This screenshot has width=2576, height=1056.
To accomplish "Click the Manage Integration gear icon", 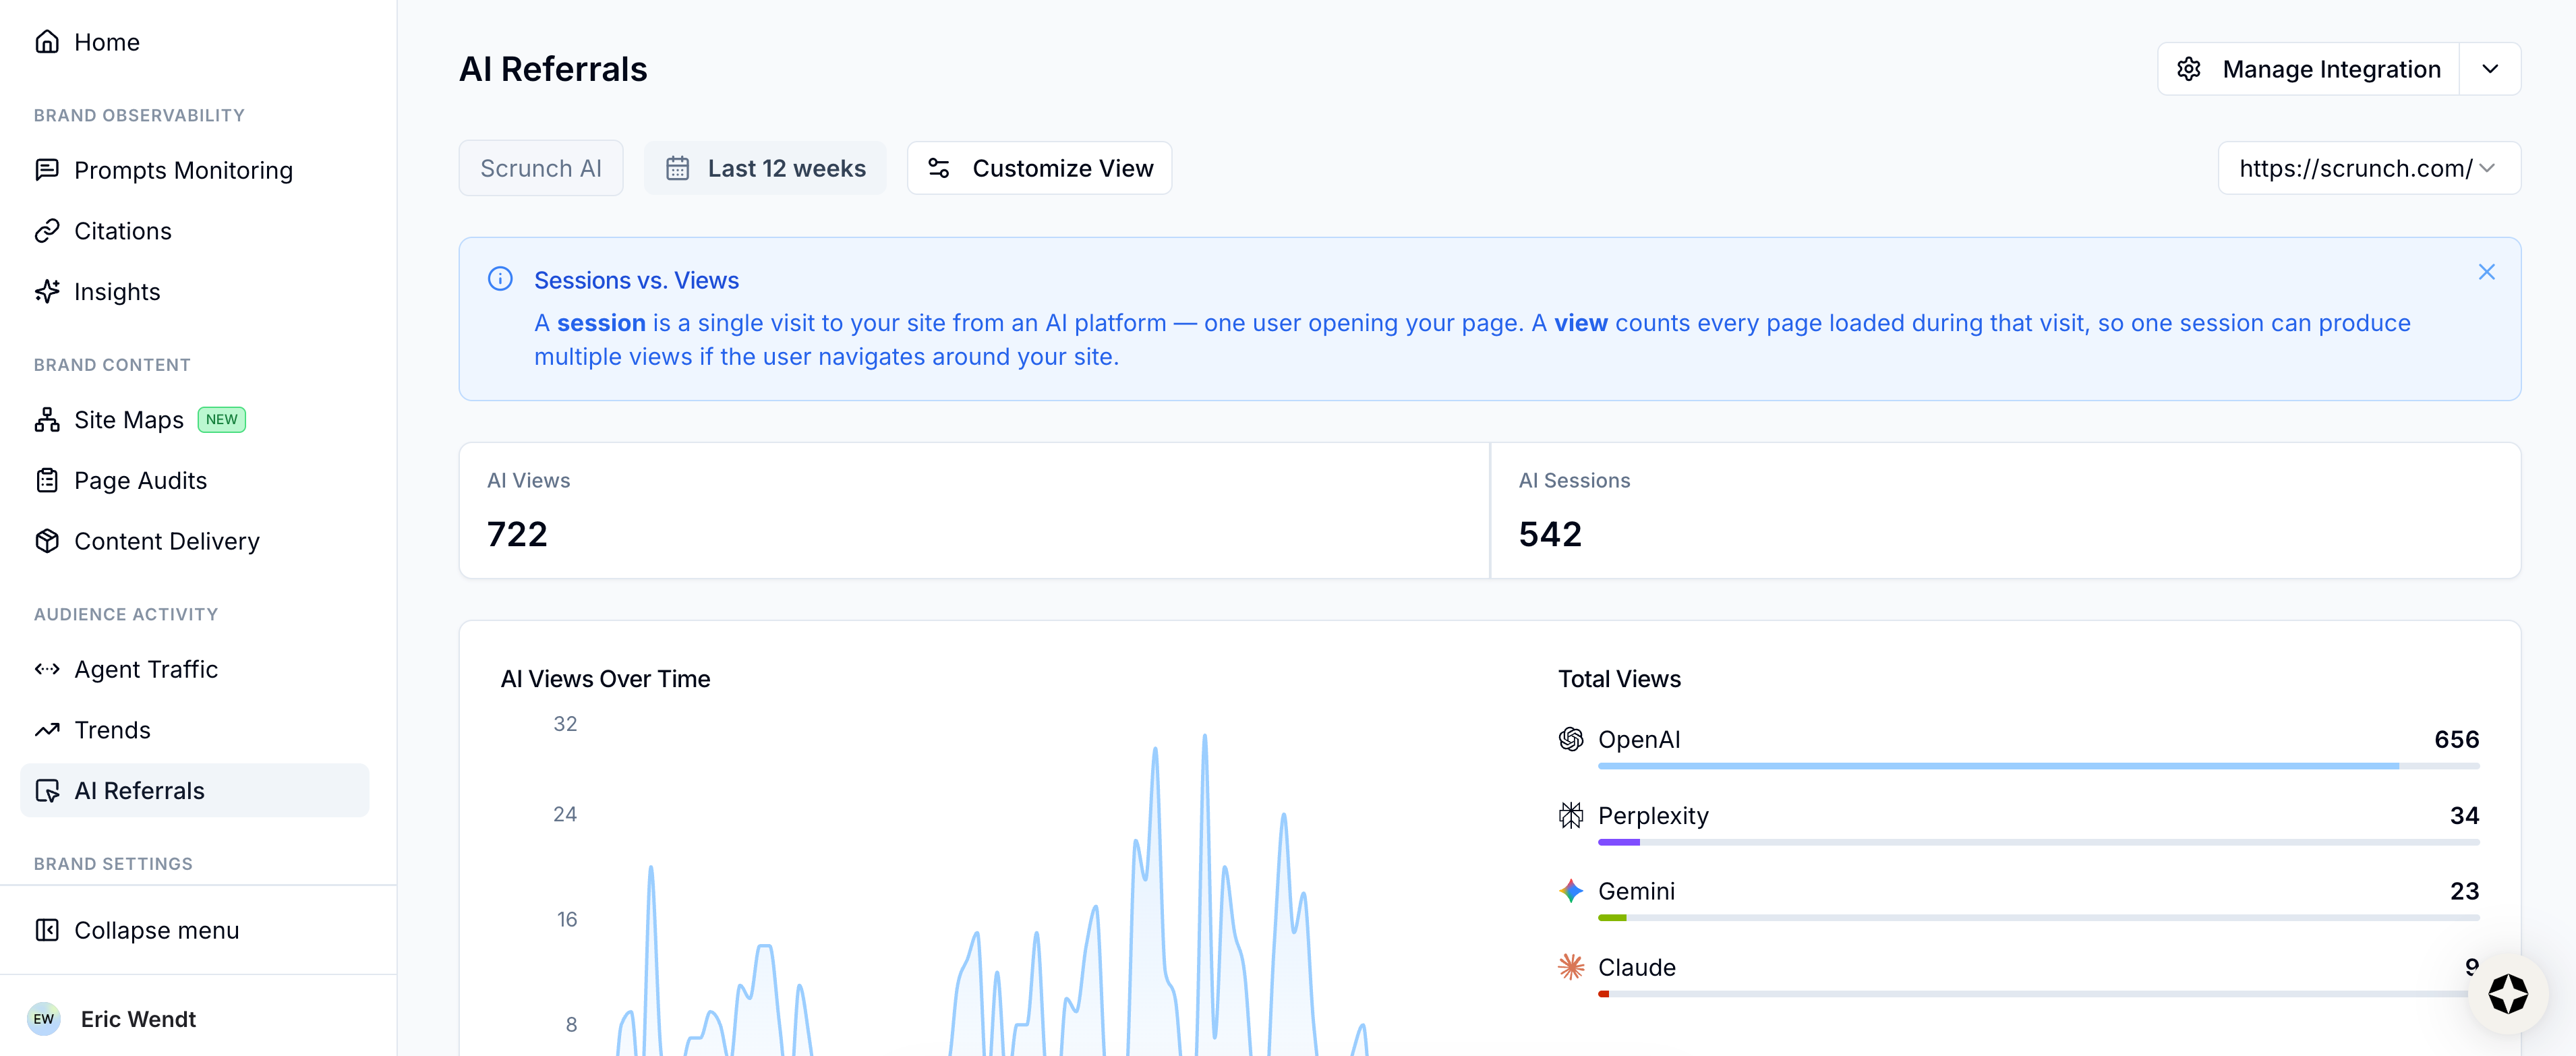I will pyautogui.click(x=2188, y=69).
